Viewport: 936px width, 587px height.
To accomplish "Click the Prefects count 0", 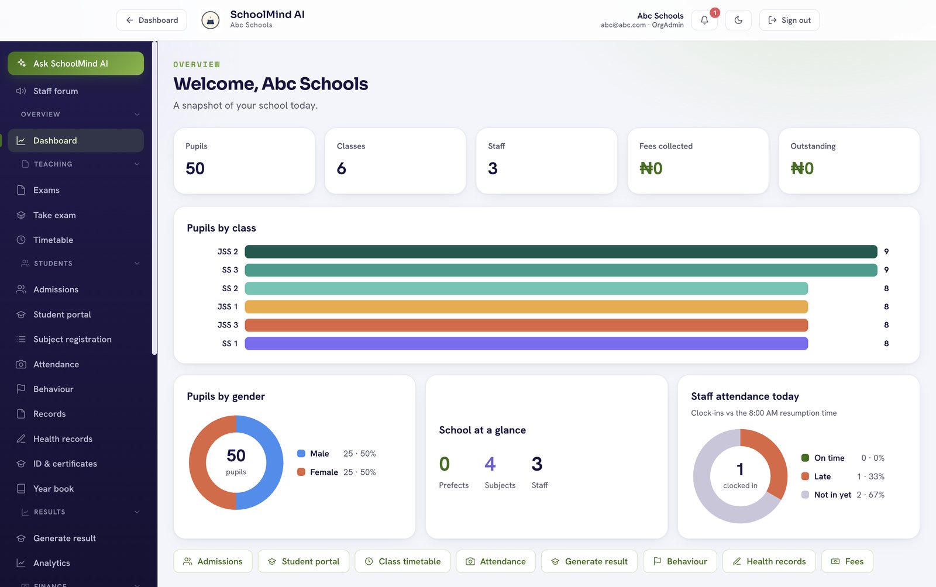I will (x=445, y=464).
